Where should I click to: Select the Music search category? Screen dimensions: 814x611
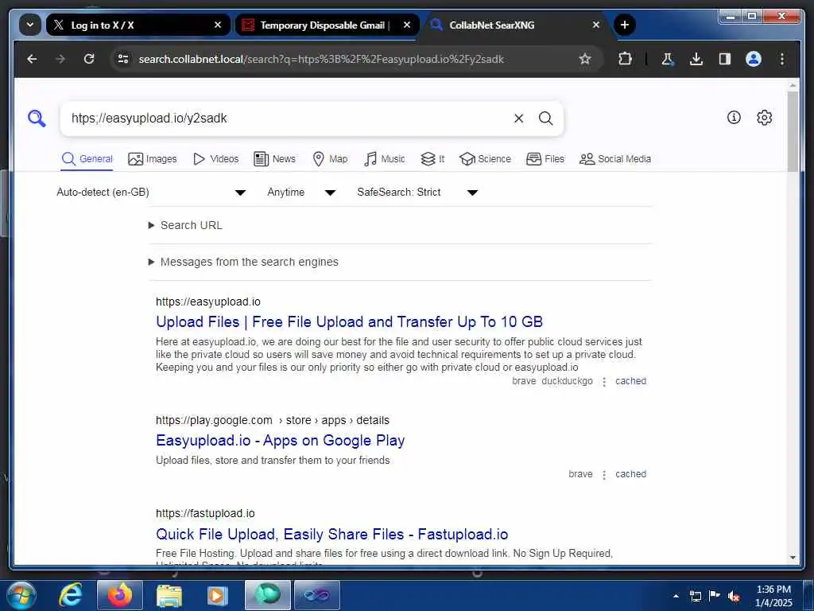coord(384,159)
